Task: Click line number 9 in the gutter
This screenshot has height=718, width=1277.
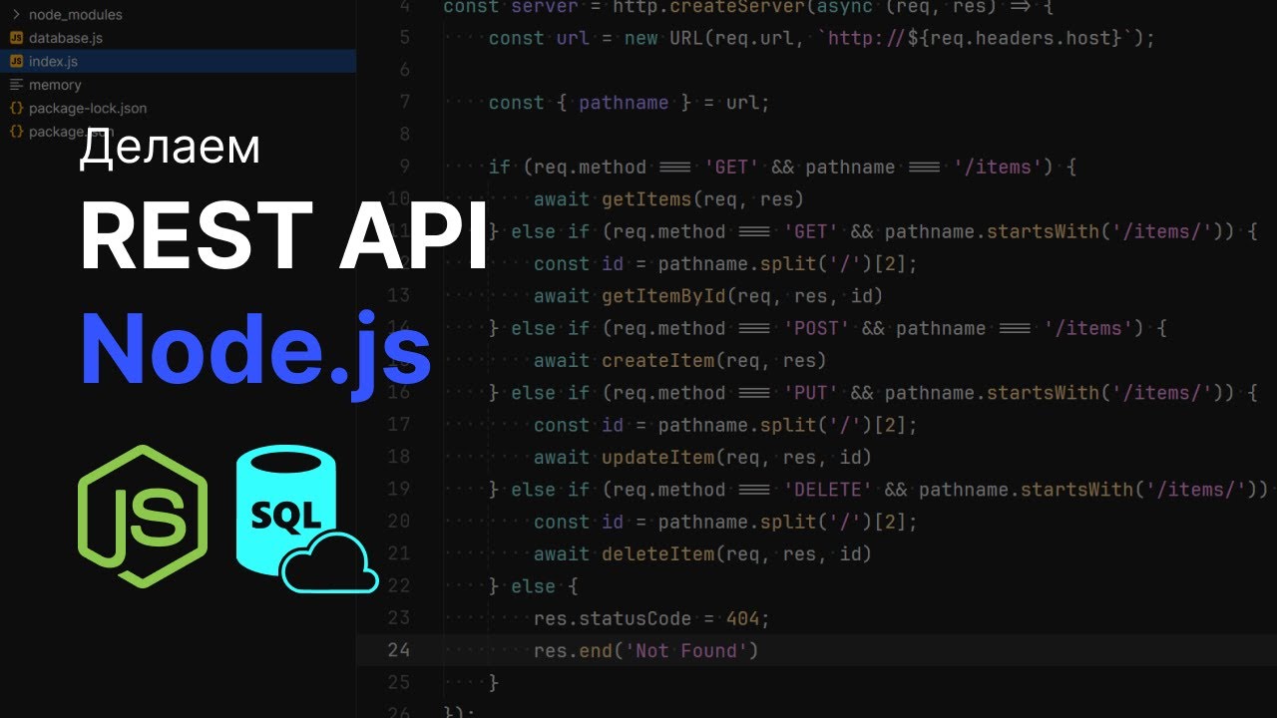Action: [404, 167]
